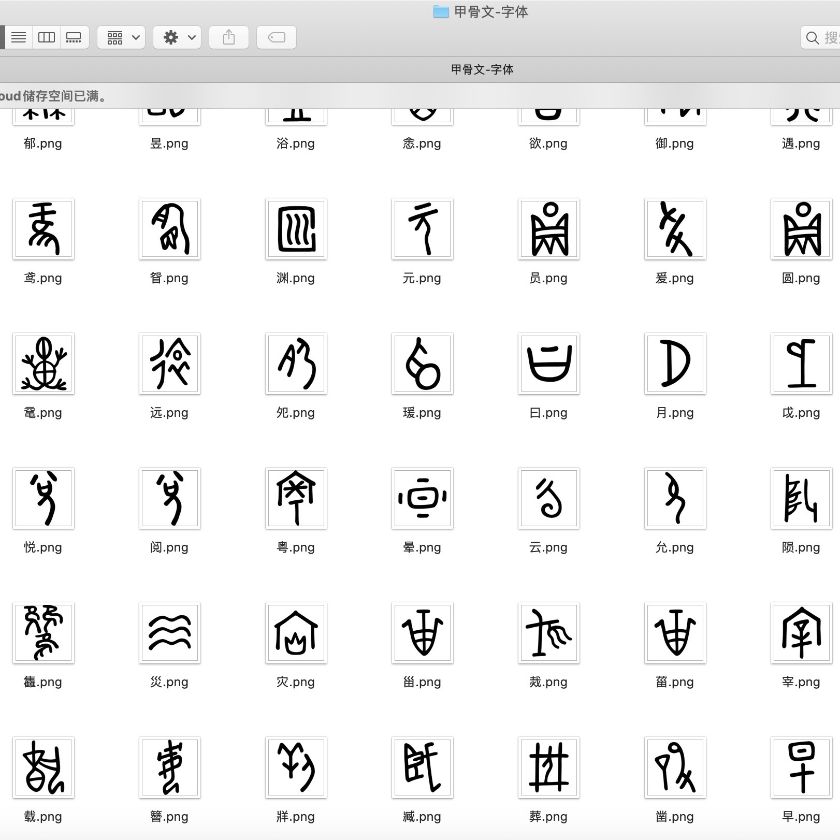Viewport: 840px width, 840px height.
Task: Click the magnifying glass in the search field
Action: (x=812, y=37)
